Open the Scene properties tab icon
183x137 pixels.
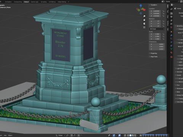pos(172,24)
